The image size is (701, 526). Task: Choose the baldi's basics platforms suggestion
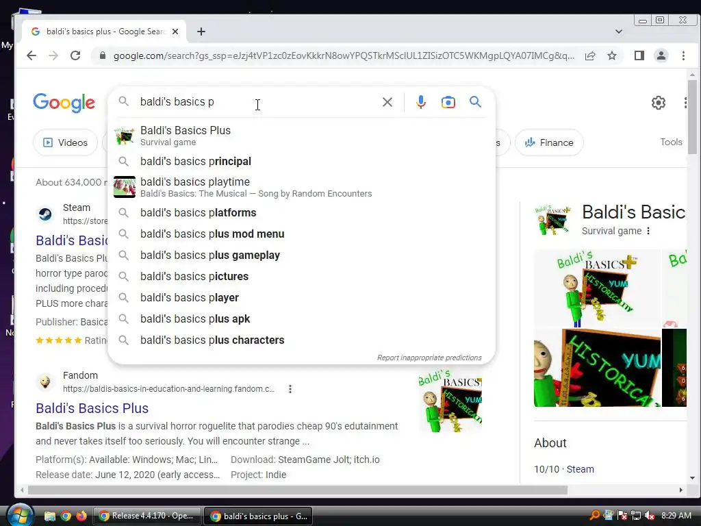(x=301, y=212)
